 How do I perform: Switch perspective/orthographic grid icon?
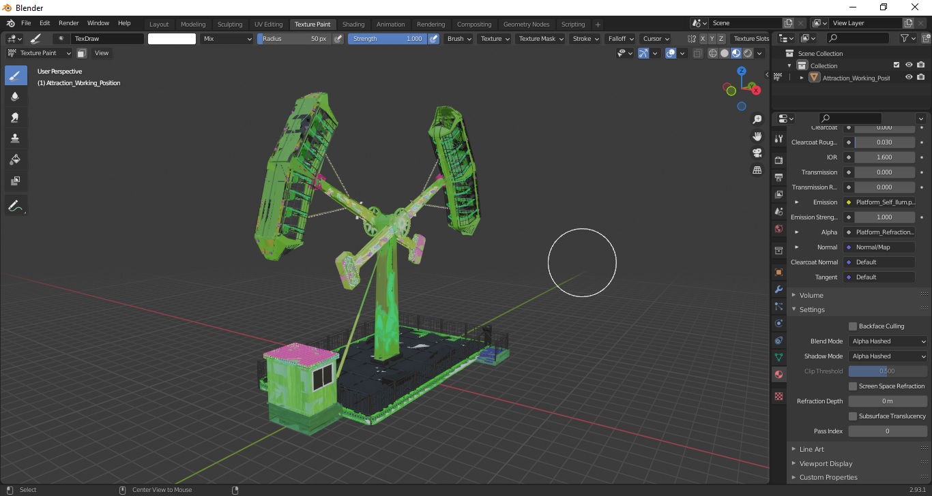point(757,170)
